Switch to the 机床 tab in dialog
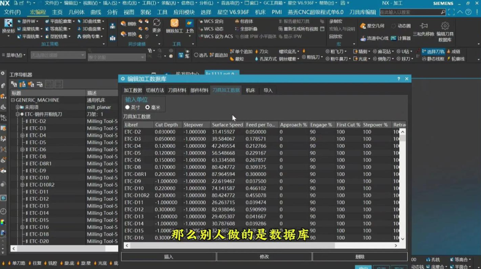Screen dimensions: 481x269 (x=250, y=90)
